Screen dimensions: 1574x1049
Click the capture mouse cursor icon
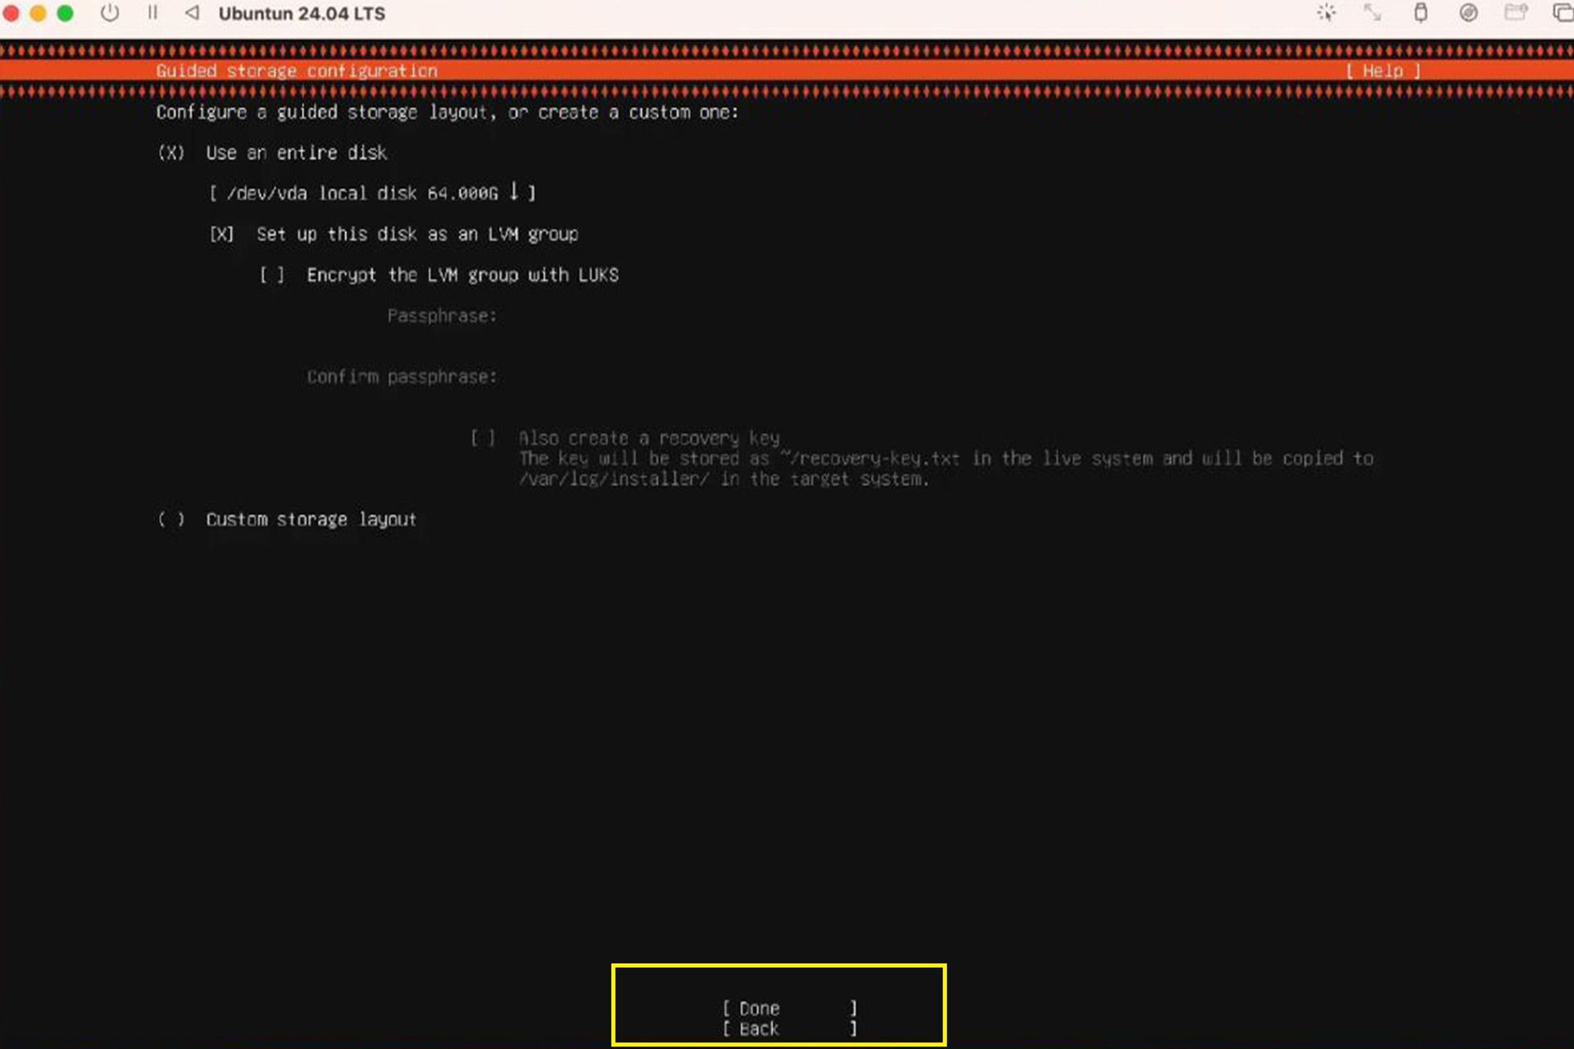coord(1326,13)
